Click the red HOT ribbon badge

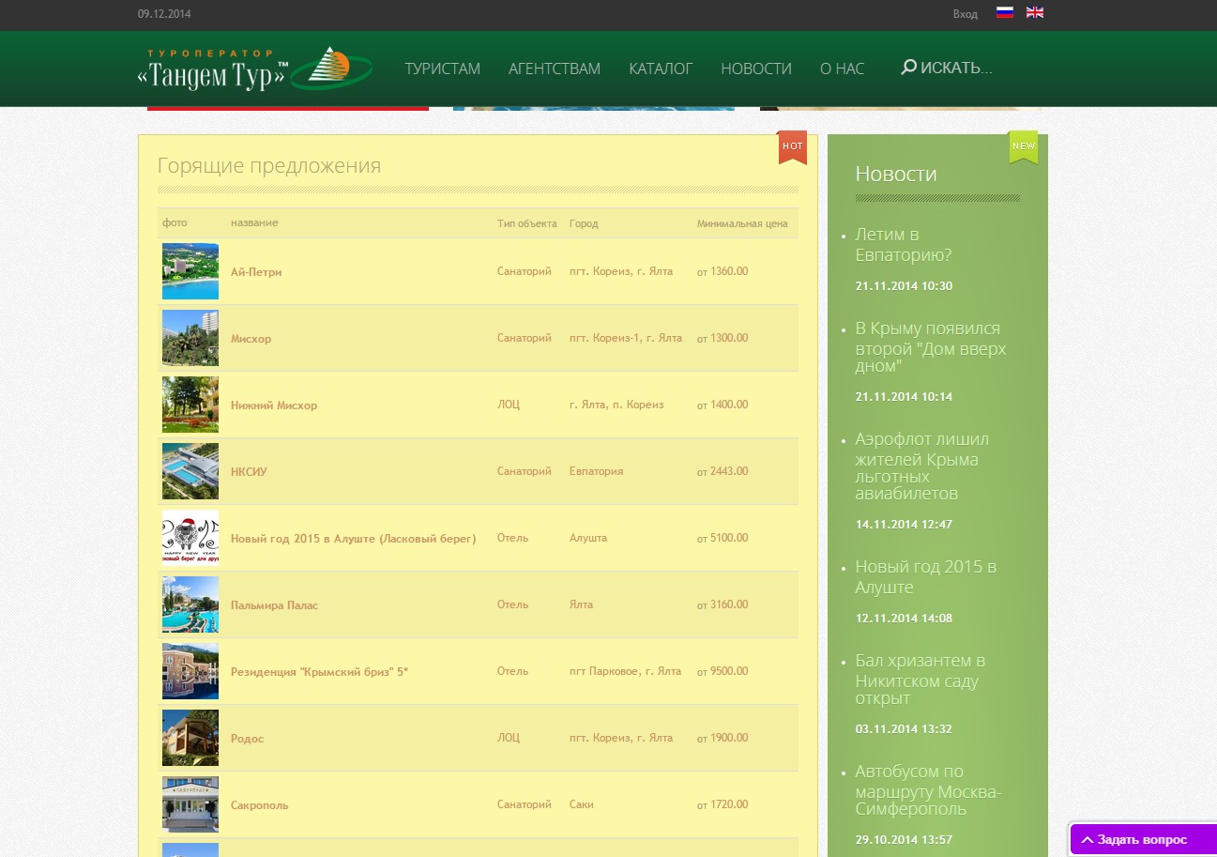pyautogui.click(x=792, y=146)
